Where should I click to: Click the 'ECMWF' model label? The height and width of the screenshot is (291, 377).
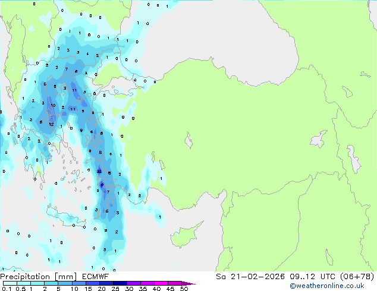tap(96, 277)
